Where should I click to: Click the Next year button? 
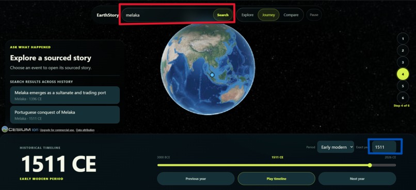(357, 179)
